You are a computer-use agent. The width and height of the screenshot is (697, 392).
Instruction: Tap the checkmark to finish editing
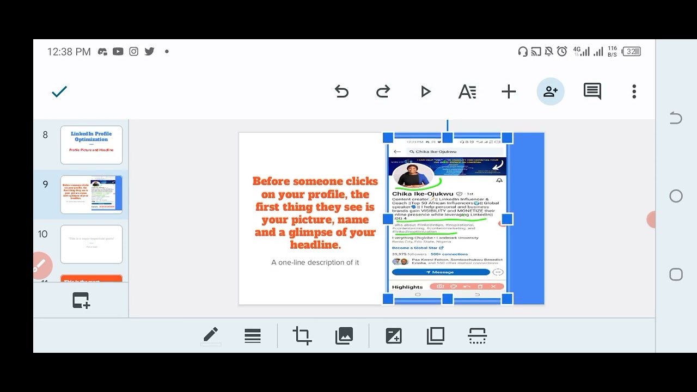(59, 92)
